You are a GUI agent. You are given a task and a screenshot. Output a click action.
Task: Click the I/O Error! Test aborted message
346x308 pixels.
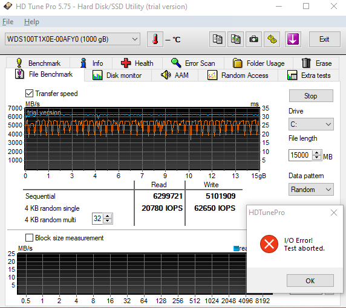[304, 245]
